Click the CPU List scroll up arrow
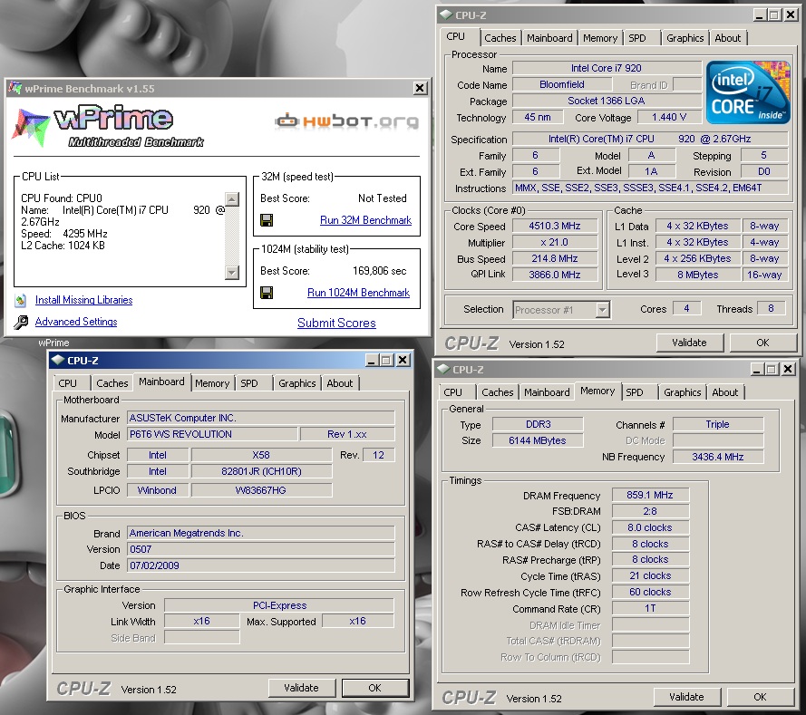The height and width of the screenshot is (715, 806). (232, 199)
